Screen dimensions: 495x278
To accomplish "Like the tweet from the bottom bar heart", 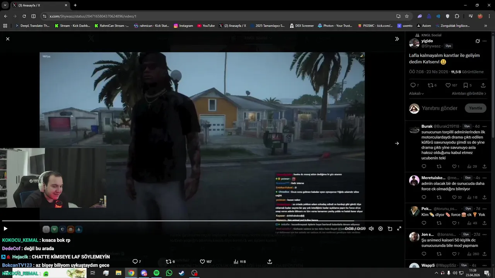I will tap(205, 261).
